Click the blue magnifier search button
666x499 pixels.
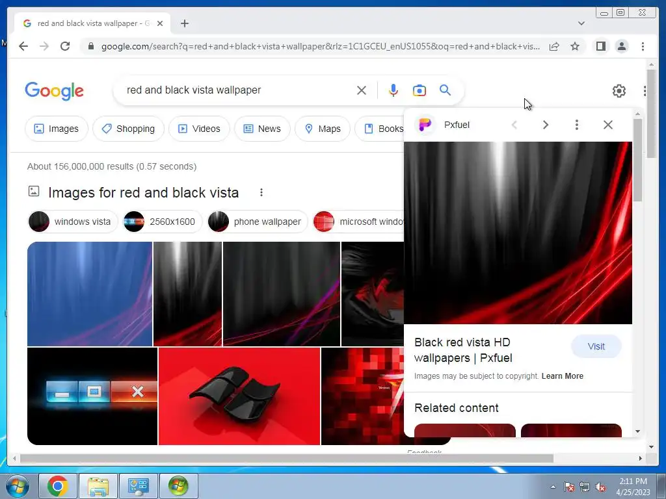point(445,90)
